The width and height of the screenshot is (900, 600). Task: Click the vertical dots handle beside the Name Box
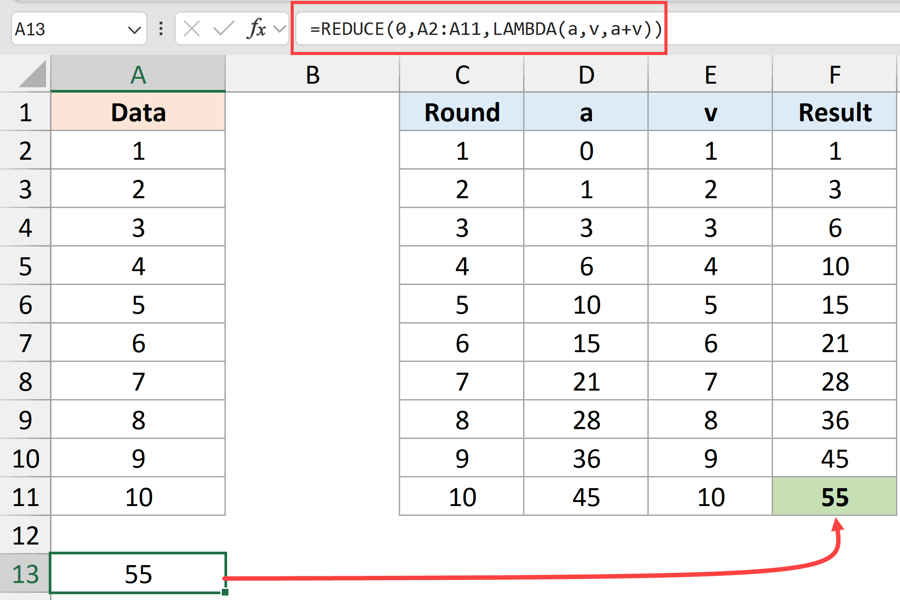coord(160,29)
